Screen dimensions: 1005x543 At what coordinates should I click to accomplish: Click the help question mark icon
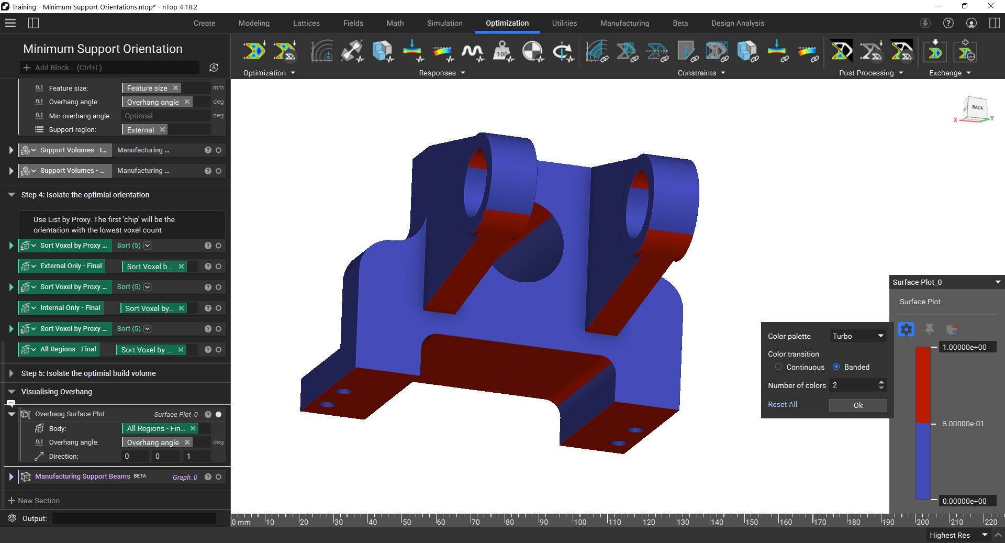pyautogui.click(x=948, y=23)
